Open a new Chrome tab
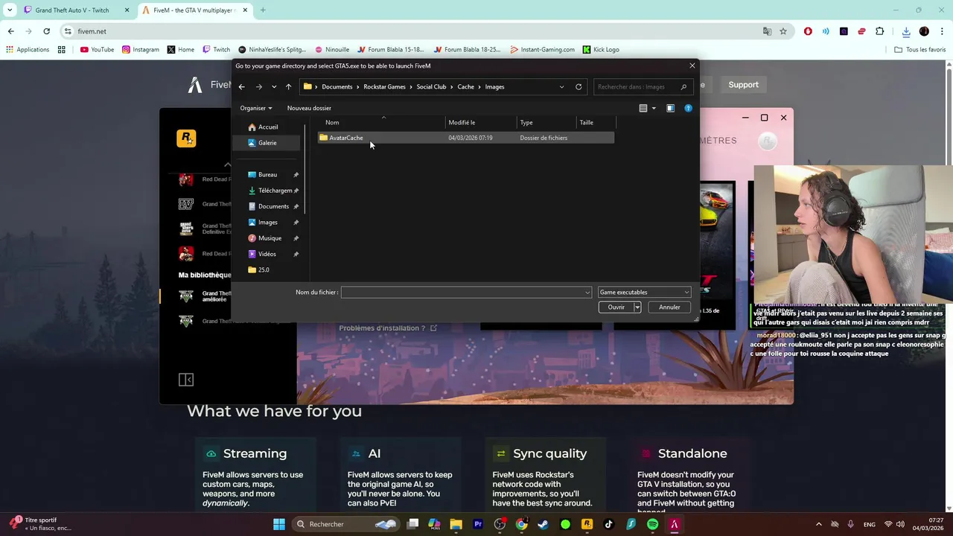 pyautogui.click(x=263, y=10)
